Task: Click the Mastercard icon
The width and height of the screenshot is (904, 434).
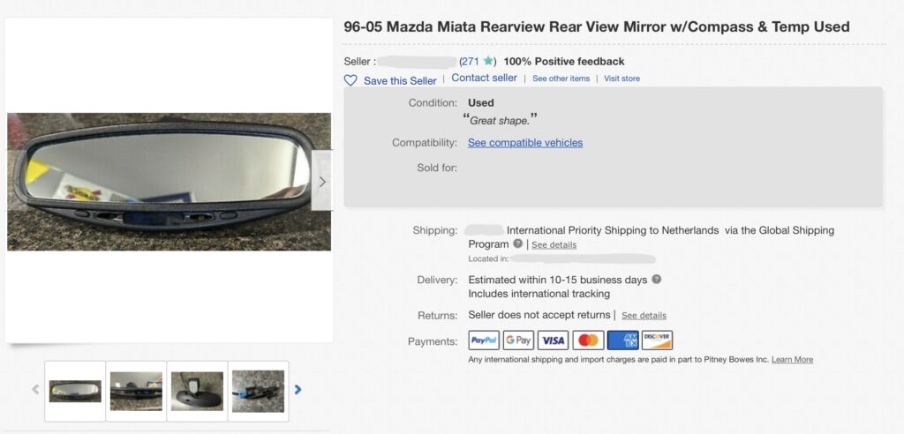Action: (588, 340)
